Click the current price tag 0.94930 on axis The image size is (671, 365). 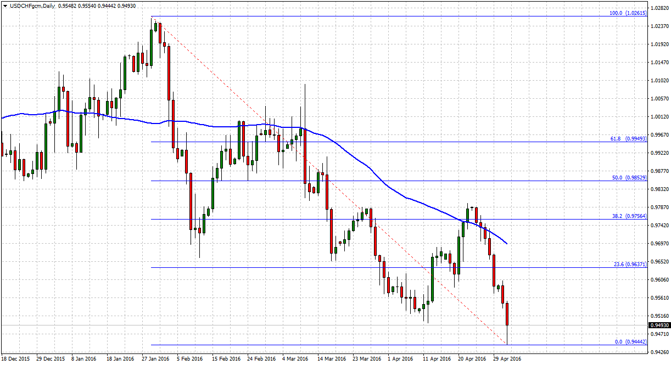[659, 325]
